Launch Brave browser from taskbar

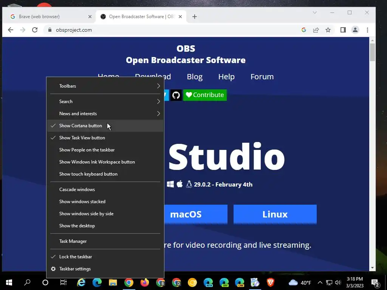271,282
